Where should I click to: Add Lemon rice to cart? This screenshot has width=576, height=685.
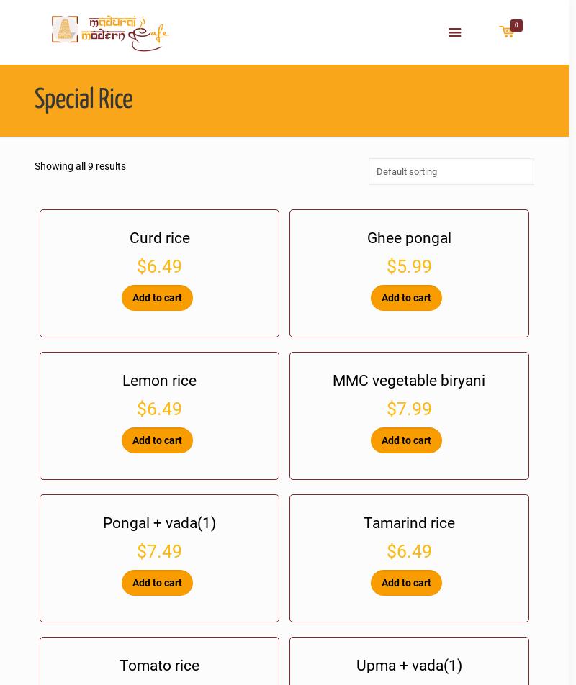[x=157, y=440]
